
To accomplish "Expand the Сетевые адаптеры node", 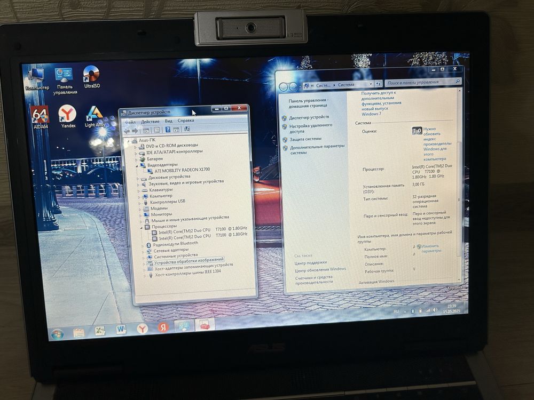I will 143,252.
